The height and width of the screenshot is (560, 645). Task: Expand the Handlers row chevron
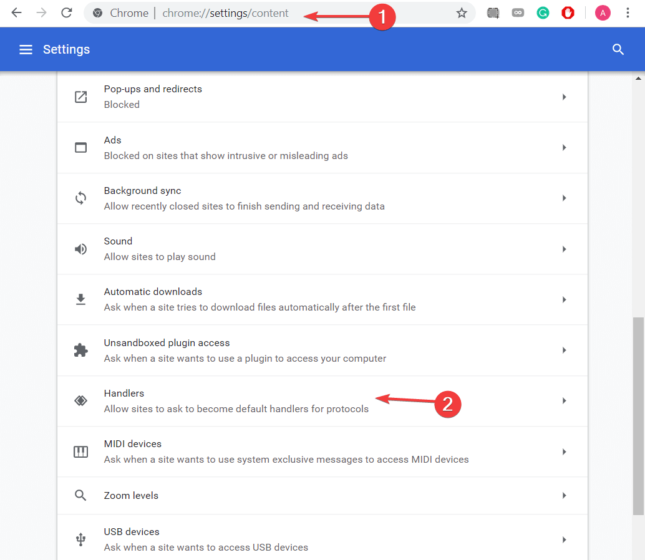(565, 400)
